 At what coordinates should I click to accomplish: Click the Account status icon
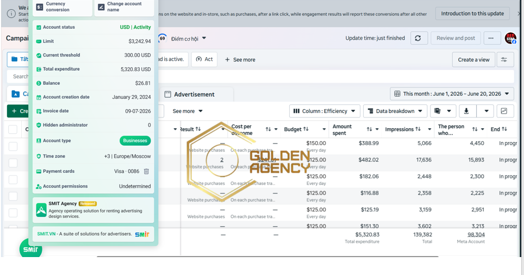tap(39, 27)
